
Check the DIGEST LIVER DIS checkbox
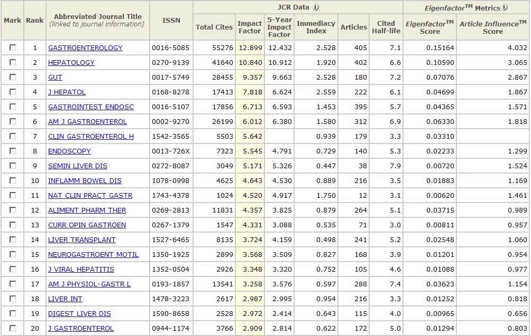(x=13, y=314)
